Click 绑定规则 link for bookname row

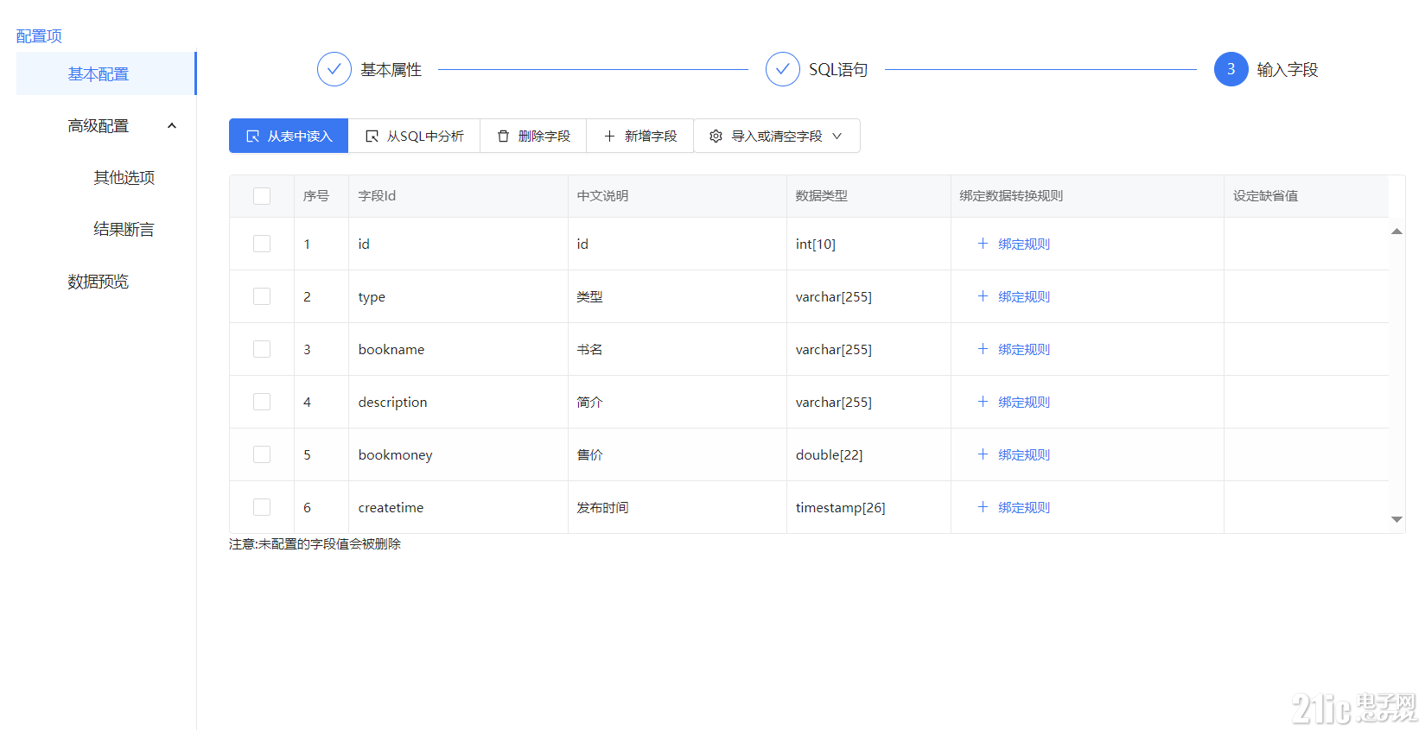coord(1024,350)
